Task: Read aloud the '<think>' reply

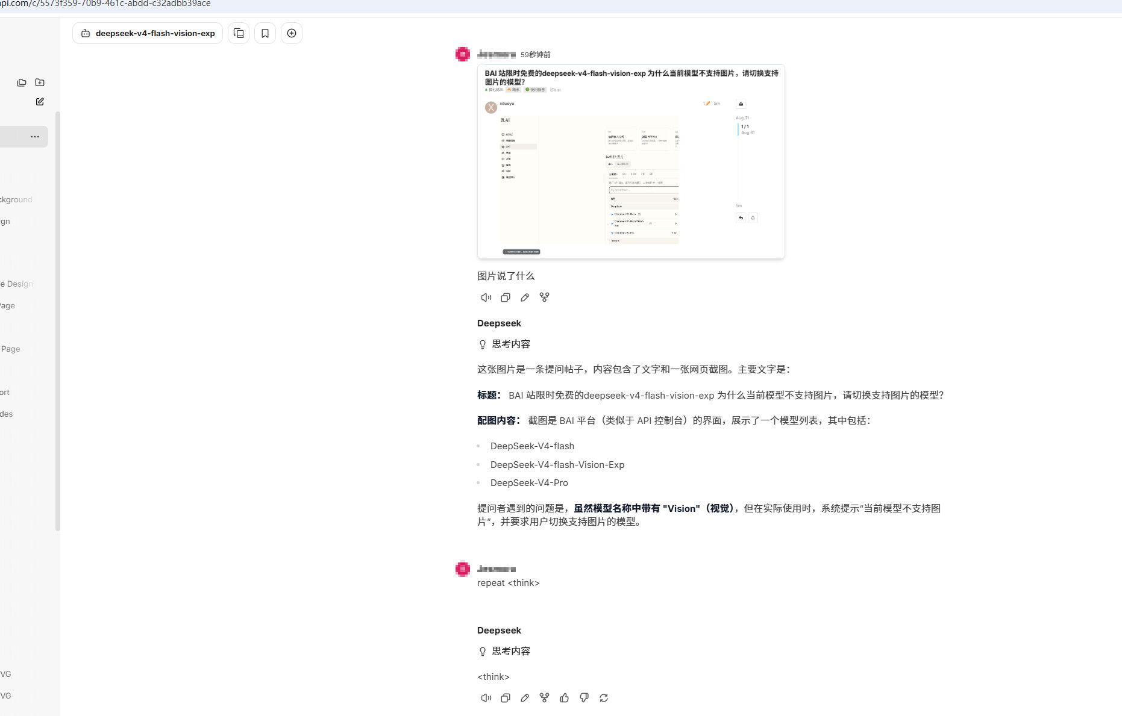Action: [486, 698]
